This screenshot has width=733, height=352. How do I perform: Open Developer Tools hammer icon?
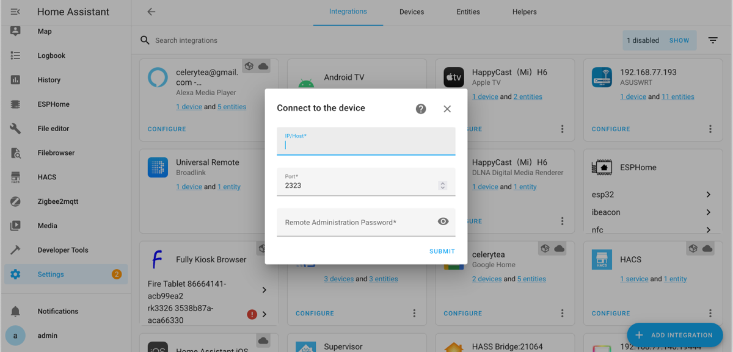[x=15, y=250]
